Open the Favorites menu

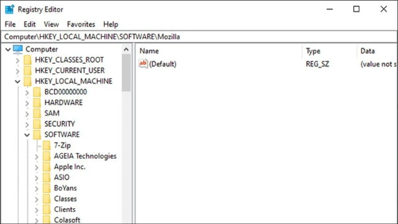coord(81,24)
